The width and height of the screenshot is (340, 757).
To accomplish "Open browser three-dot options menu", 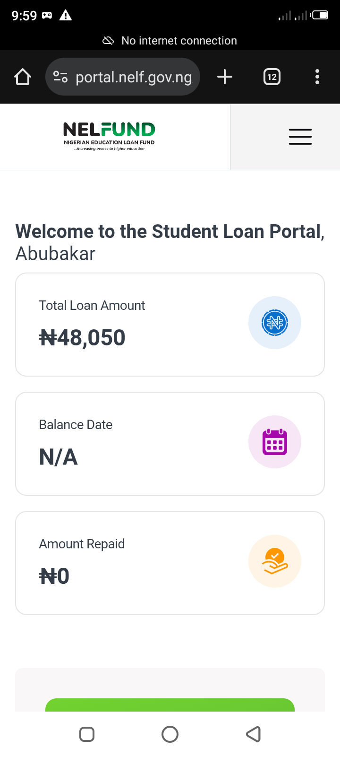I will [x=317, y=77].
